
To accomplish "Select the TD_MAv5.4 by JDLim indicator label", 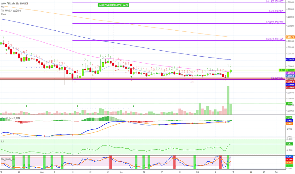I will [x=11, y=10].
